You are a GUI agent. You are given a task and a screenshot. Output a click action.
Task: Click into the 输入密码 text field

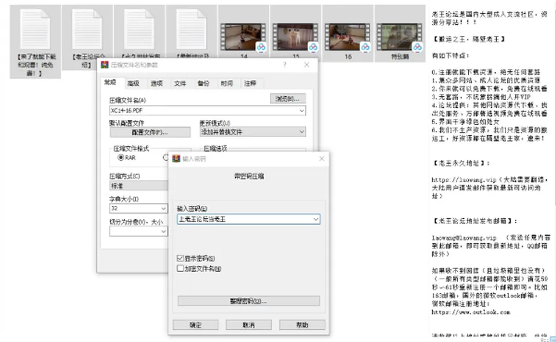[x=248, y=219]
